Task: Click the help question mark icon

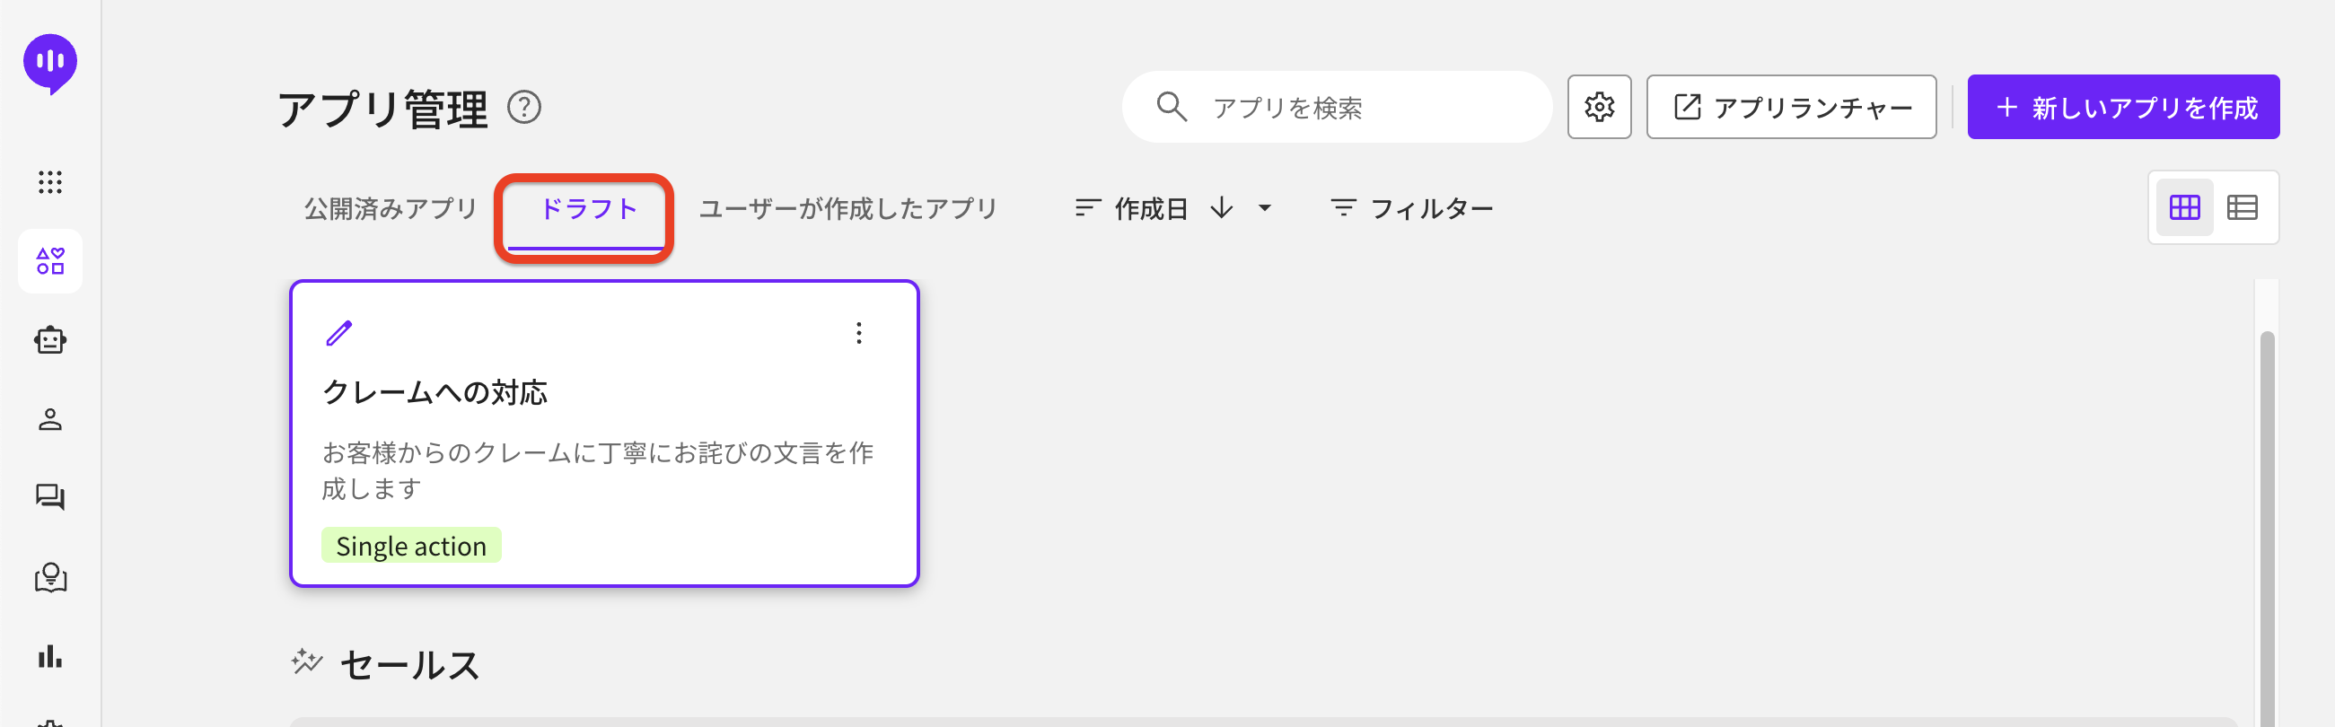Action: click(524, 108)
